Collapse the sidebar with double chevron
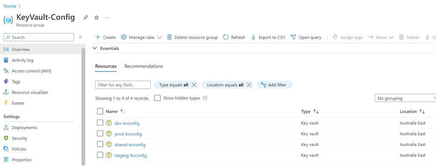This screenshot has width=436, height=166. (80, 37)
